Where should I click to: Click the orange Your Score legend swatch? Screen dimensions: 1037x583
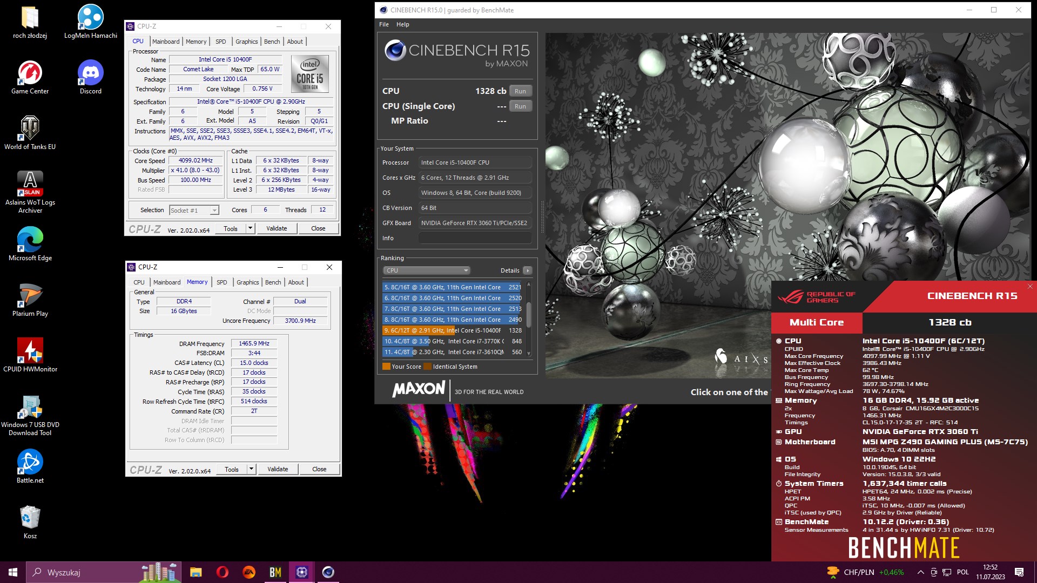click(x=386, y=367)
